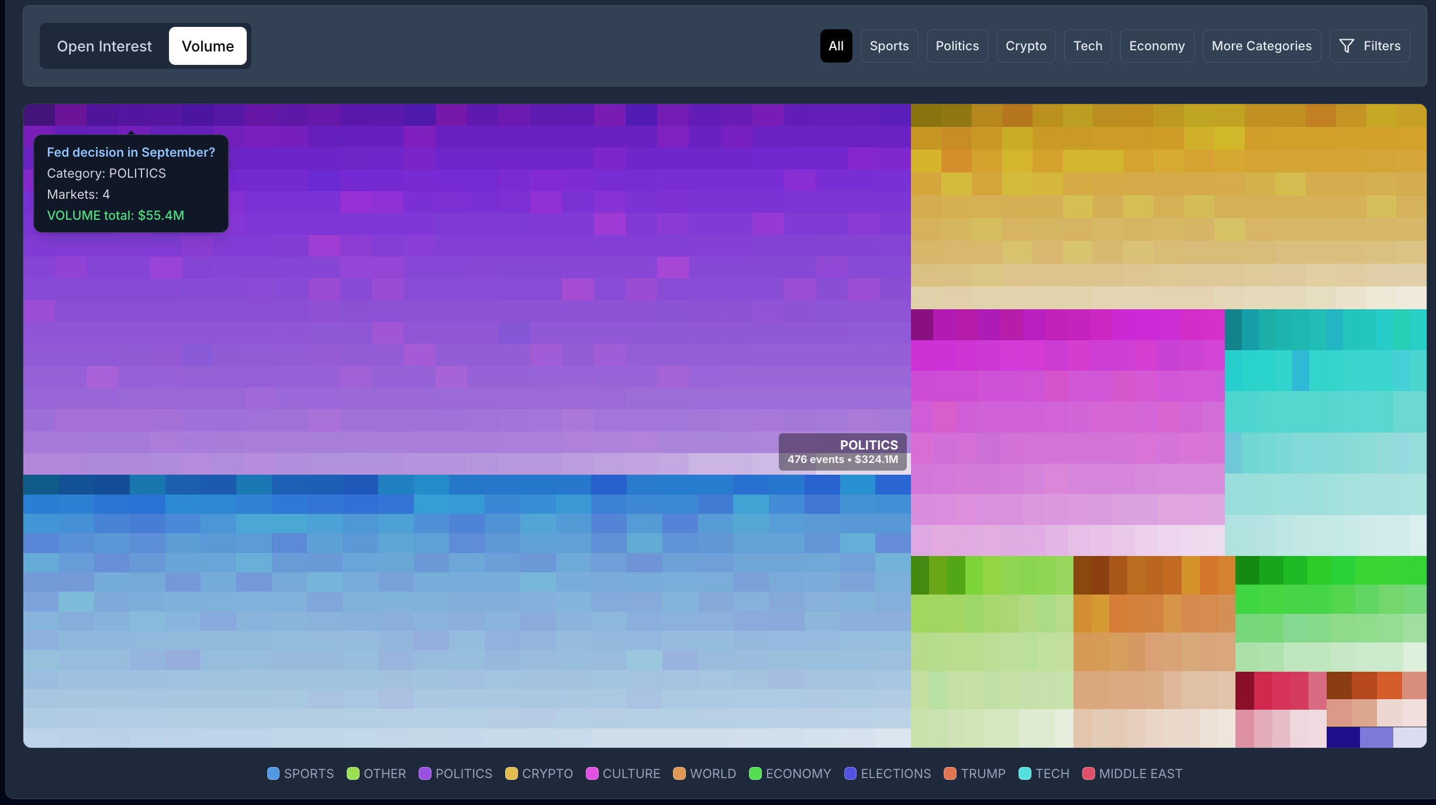
Task: Click the TRUMP legend color swatch
Action: (950, 773)
